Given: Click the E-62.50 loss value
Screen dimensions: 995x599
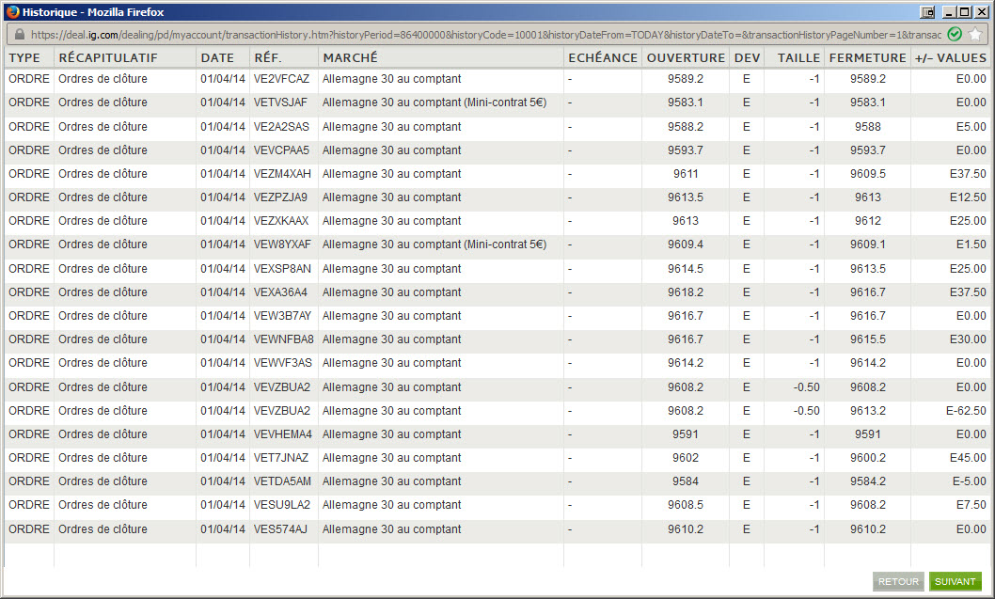Looking at the screenshot, I should tap(966, 411).
